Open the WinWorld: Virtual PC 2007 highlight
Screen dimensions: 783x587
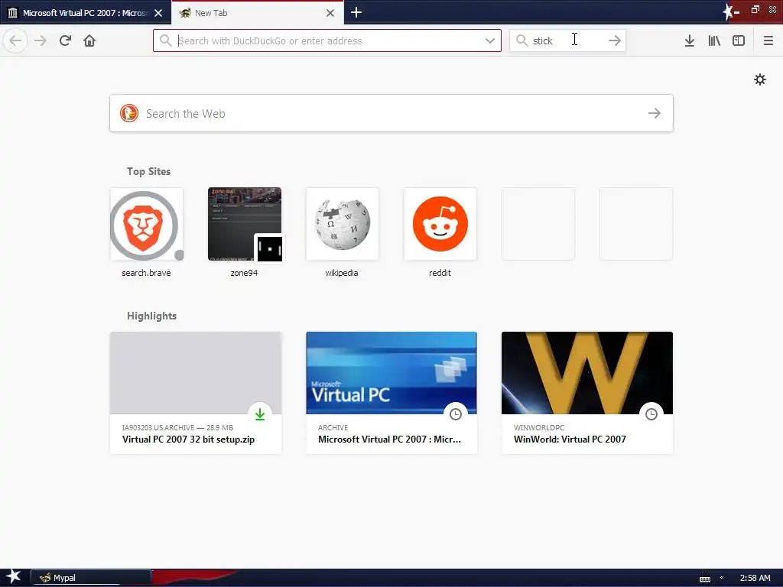pyautogui.click(x=587, y=393)
